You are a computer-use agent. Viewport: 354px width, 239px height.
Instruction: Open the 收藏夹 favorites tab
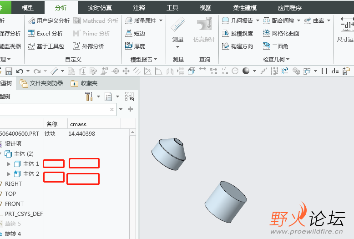point(84,83)
